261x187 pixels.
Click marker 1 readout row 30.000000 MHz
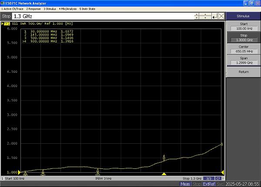click(48, 31)
